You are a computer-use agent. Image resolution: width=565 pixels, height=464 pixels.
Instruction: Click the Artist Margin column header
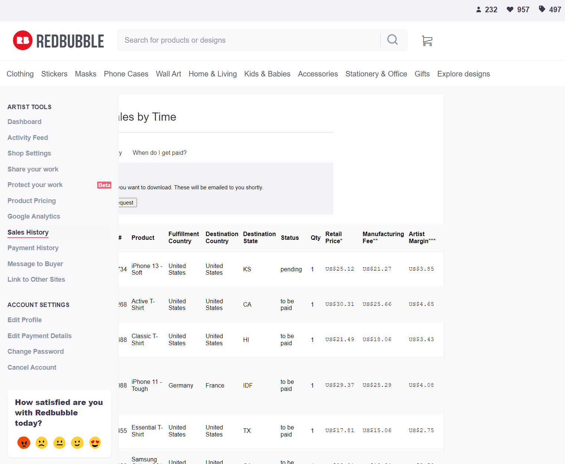(x=422, y=238)
